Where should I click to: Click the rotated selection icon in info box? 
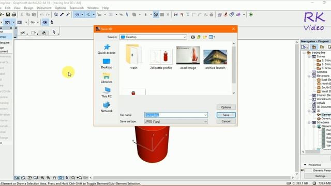43,33
